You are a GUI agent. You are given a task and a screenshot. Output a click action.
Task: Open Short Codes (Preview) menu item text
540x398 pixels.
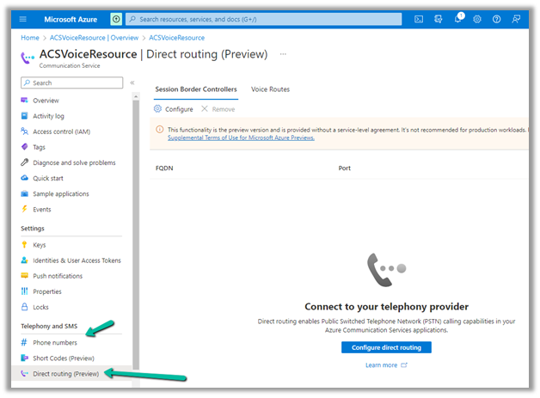[64, 358]
